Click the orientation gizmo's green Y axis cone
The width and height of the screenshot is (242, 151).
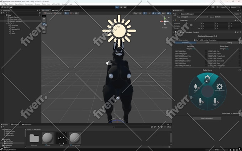click(165, 18)
